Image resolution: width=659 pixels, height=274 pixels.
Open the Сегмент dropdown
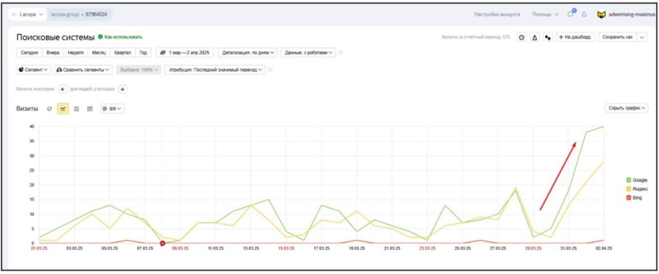(33, 69)
